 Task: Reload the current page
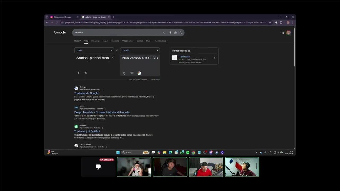click(x=56, y=23)
